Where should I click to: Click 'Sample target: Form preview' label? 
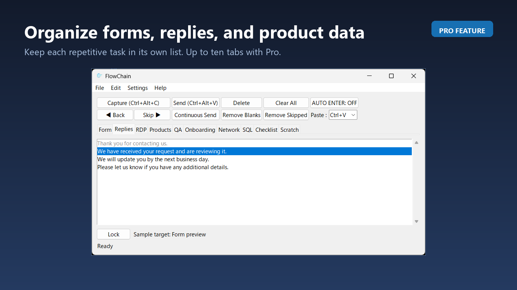tap(170, 234)
